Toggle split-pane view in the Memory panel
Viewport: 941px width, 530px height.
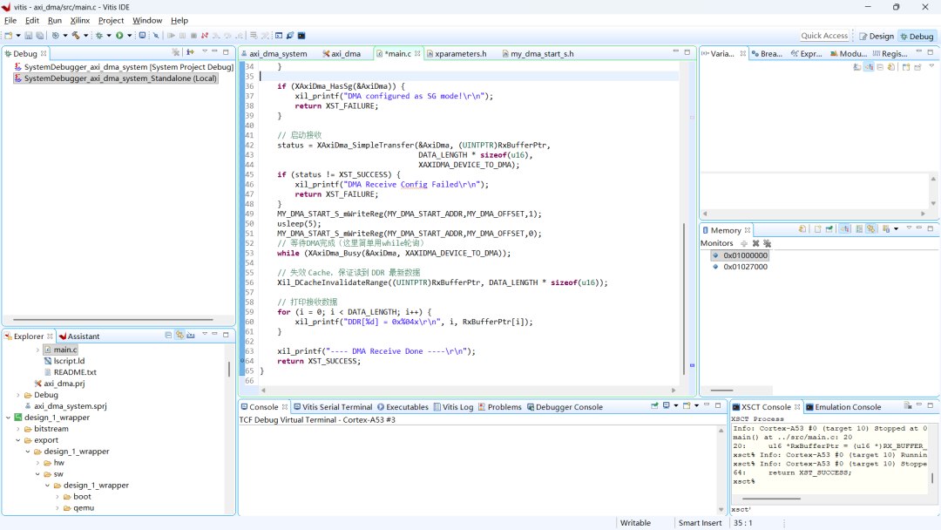[857, 229]
